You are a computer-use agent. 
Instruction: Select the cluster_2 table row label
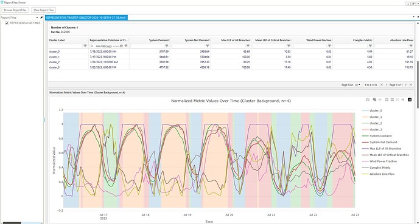click(54, 62)
